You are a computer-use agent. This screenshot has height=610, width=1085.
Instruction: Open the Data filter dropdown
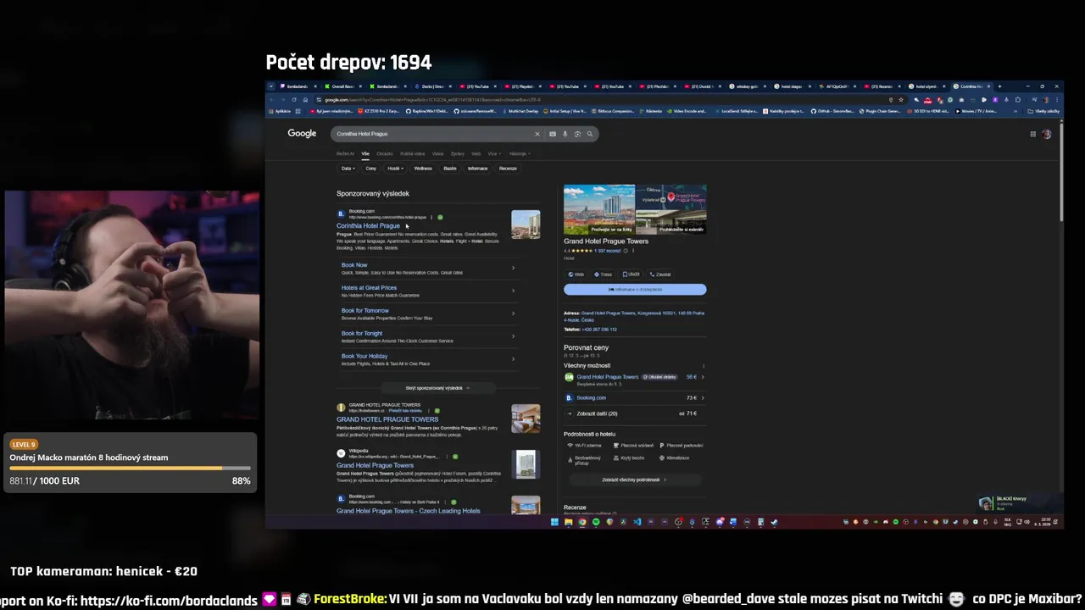point(347,169)
